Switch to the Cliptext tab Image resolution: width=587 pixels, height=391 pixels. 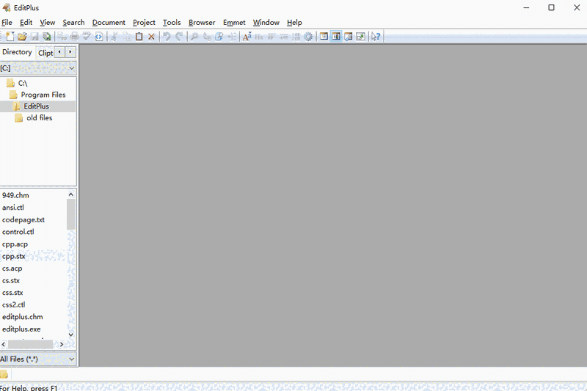(45, 53)
